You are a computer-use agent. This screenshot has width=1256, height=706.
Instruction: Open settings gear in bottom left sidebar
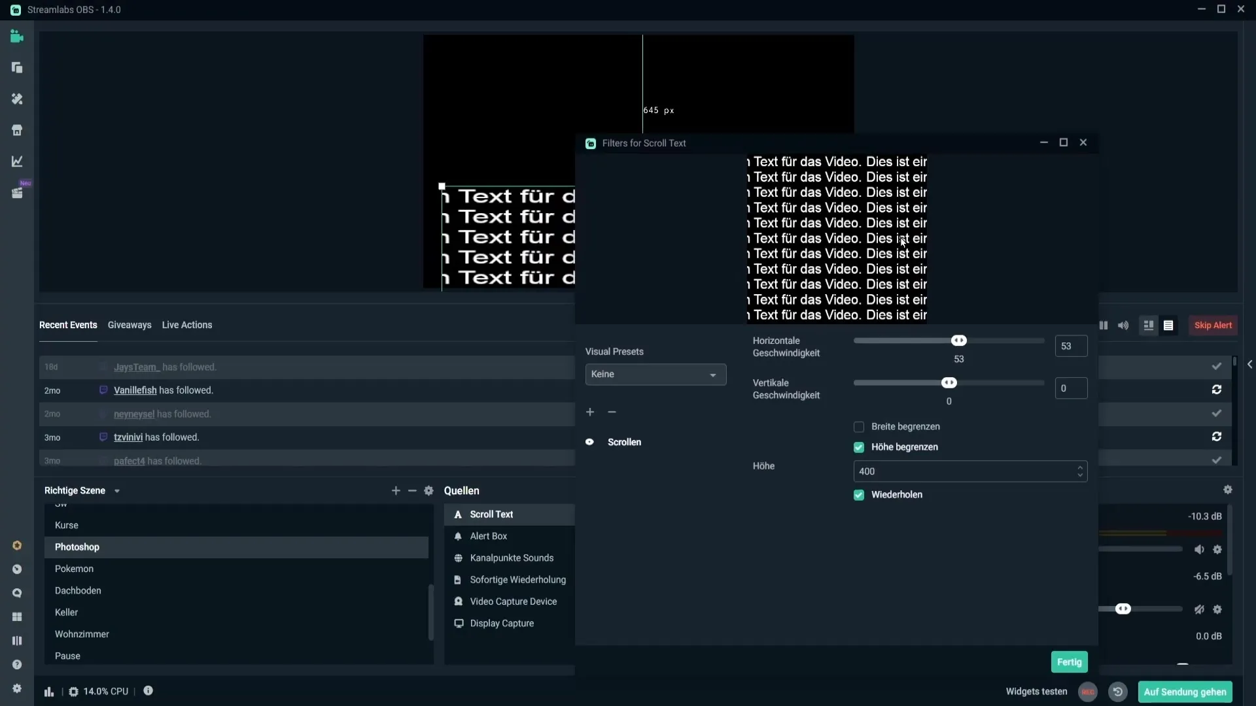point(17,688)
